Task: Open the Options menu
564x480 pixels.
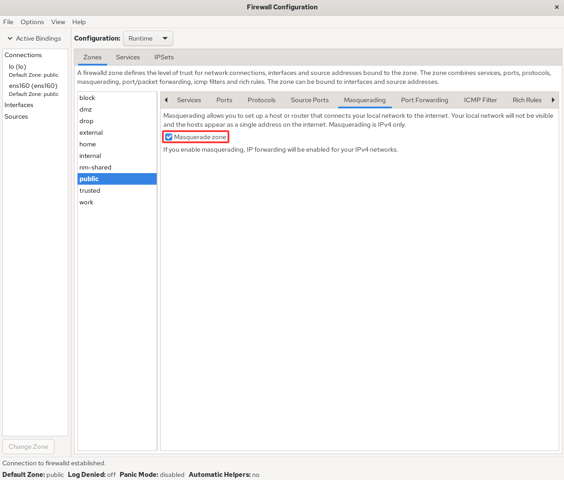Action: point(32,22)
